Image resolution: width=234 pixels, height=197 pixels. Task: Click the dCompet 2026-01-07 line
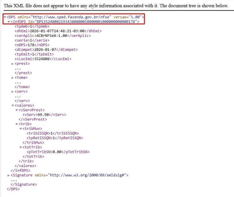point(46,50)
